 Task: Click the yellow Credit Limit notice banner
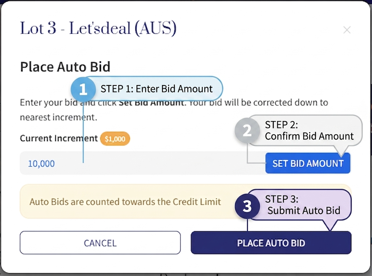pyautogui.click(x=125, y=202)
